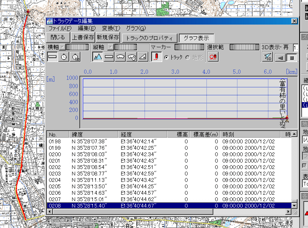Select the 地形 radio button

click(x=188, y=57)
